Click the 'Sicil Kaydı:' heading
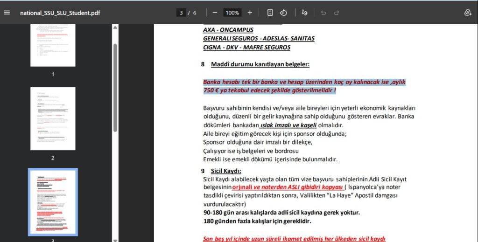The height and width of the screenshot is (242, 478). 226,171
